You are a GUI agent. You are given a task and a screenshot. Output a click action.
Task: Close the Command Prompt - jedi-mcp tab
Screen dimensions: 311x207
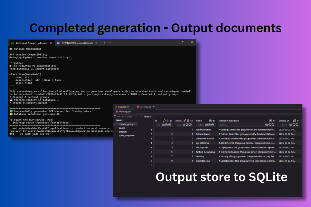click(x=51, y=43)
